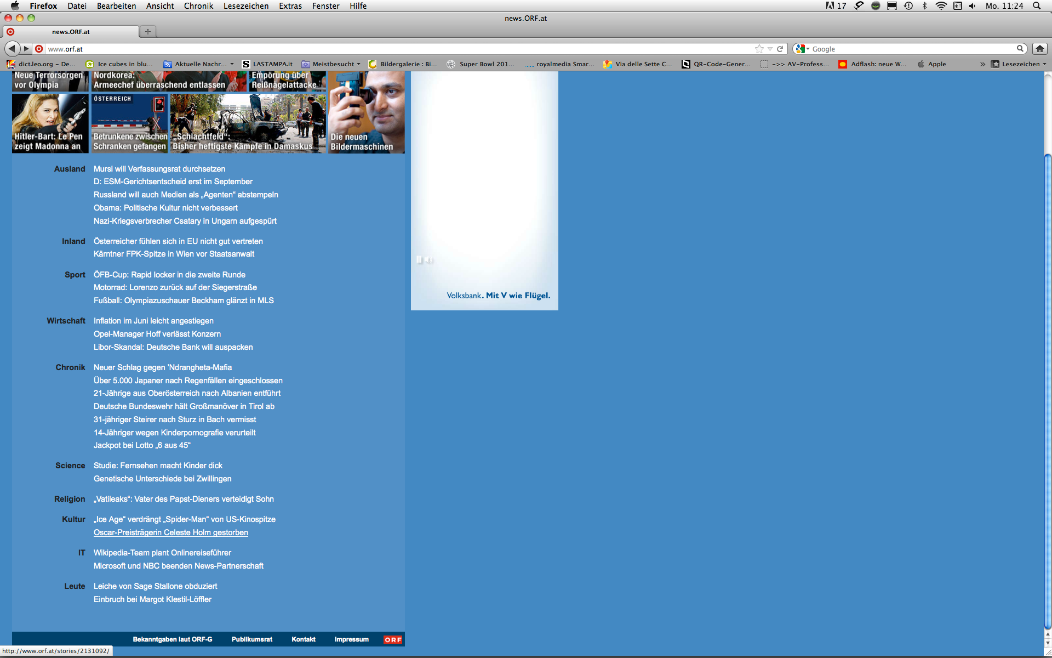Expand the Meistbesucht bookmarks folder
This screenshot has height=658, width=1052.
point(331,64)
